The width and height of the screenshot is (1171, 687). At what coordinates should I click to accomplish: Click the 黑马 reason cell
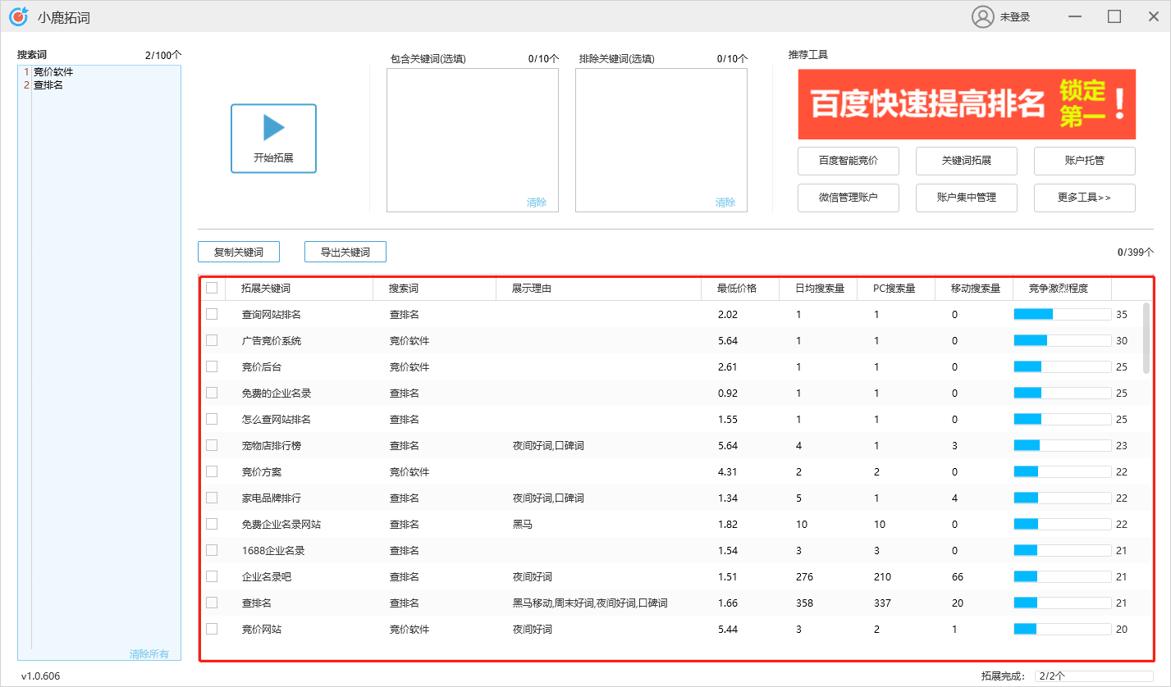click(x=523, y=524)
